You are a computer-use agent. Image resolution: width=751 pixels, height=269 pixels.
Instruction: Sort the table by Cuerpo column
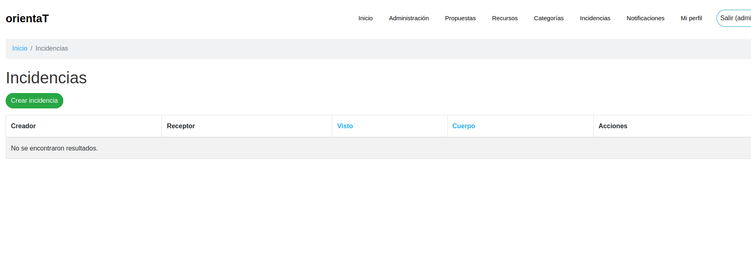463,126
